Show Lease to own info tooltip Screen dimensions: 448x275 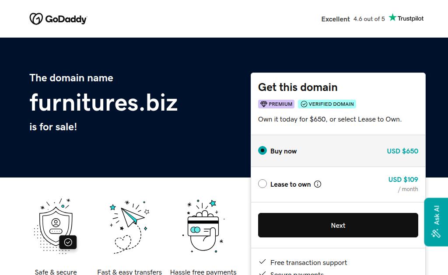318,184
